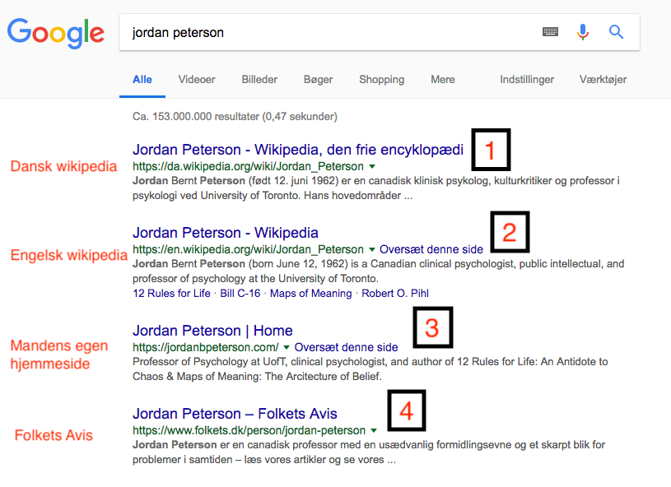The width and height of the screenshot is (671, 487).
Task: Click the https://jordanbpeterson.com/ URL text
Action: coord(205,347)
